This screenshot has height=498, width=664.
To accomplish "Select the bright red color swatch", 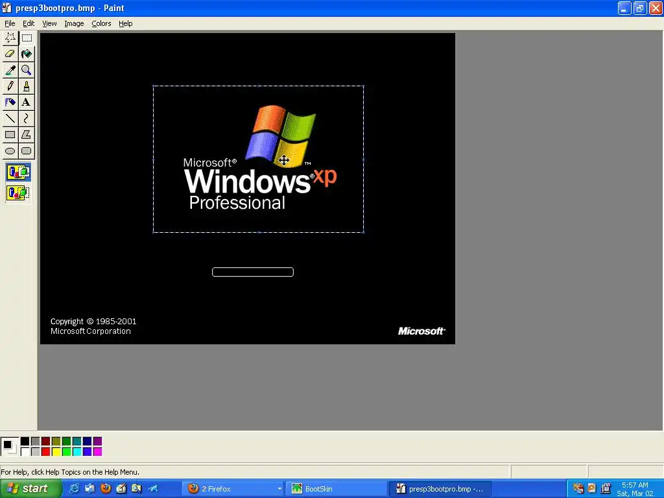I will 46,452.
